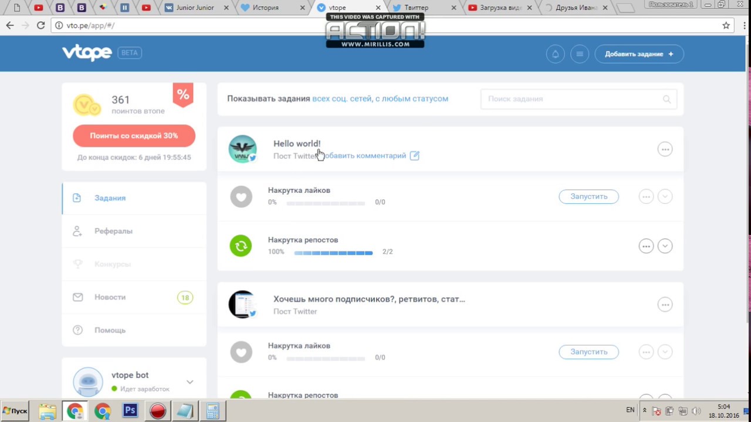Click the gold coins points icon
Image resolution: width=751 pixels, height=422 pixels.
coord(87,105)
